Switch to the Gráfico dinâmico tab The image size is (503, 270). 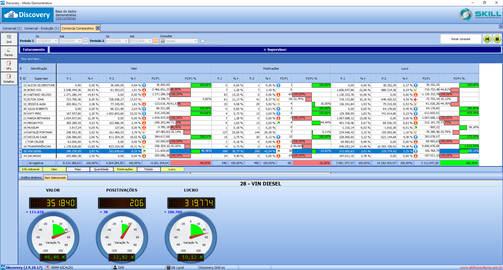[31, 178]
